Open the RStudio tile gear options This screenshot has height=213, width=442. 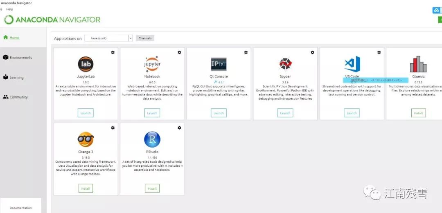click(x=179, y=128)
